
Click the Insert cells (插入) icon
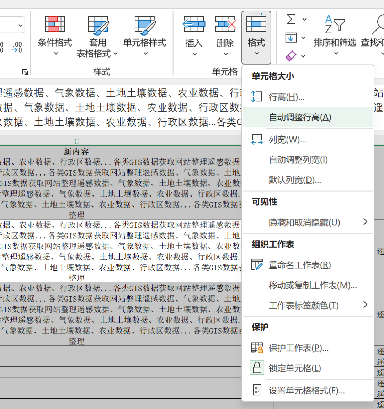click(x=194, y=24)
